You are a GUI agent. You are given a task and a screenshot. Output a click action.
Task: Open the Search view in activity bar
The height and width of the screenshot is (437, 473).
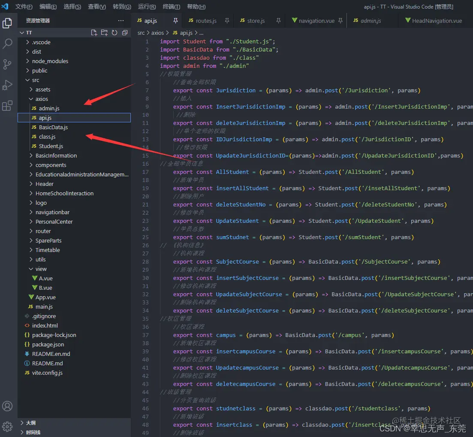[7, 43]
